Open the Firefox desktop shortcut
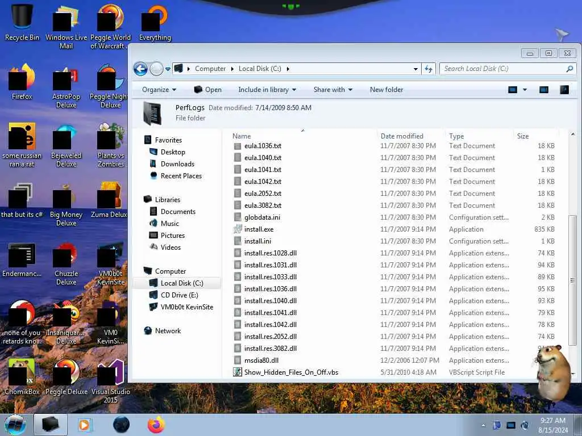 click(22, 82)
